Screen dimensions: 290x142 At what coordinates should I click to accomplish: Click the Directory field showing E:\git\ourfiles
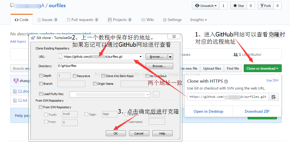pos(100,66)
